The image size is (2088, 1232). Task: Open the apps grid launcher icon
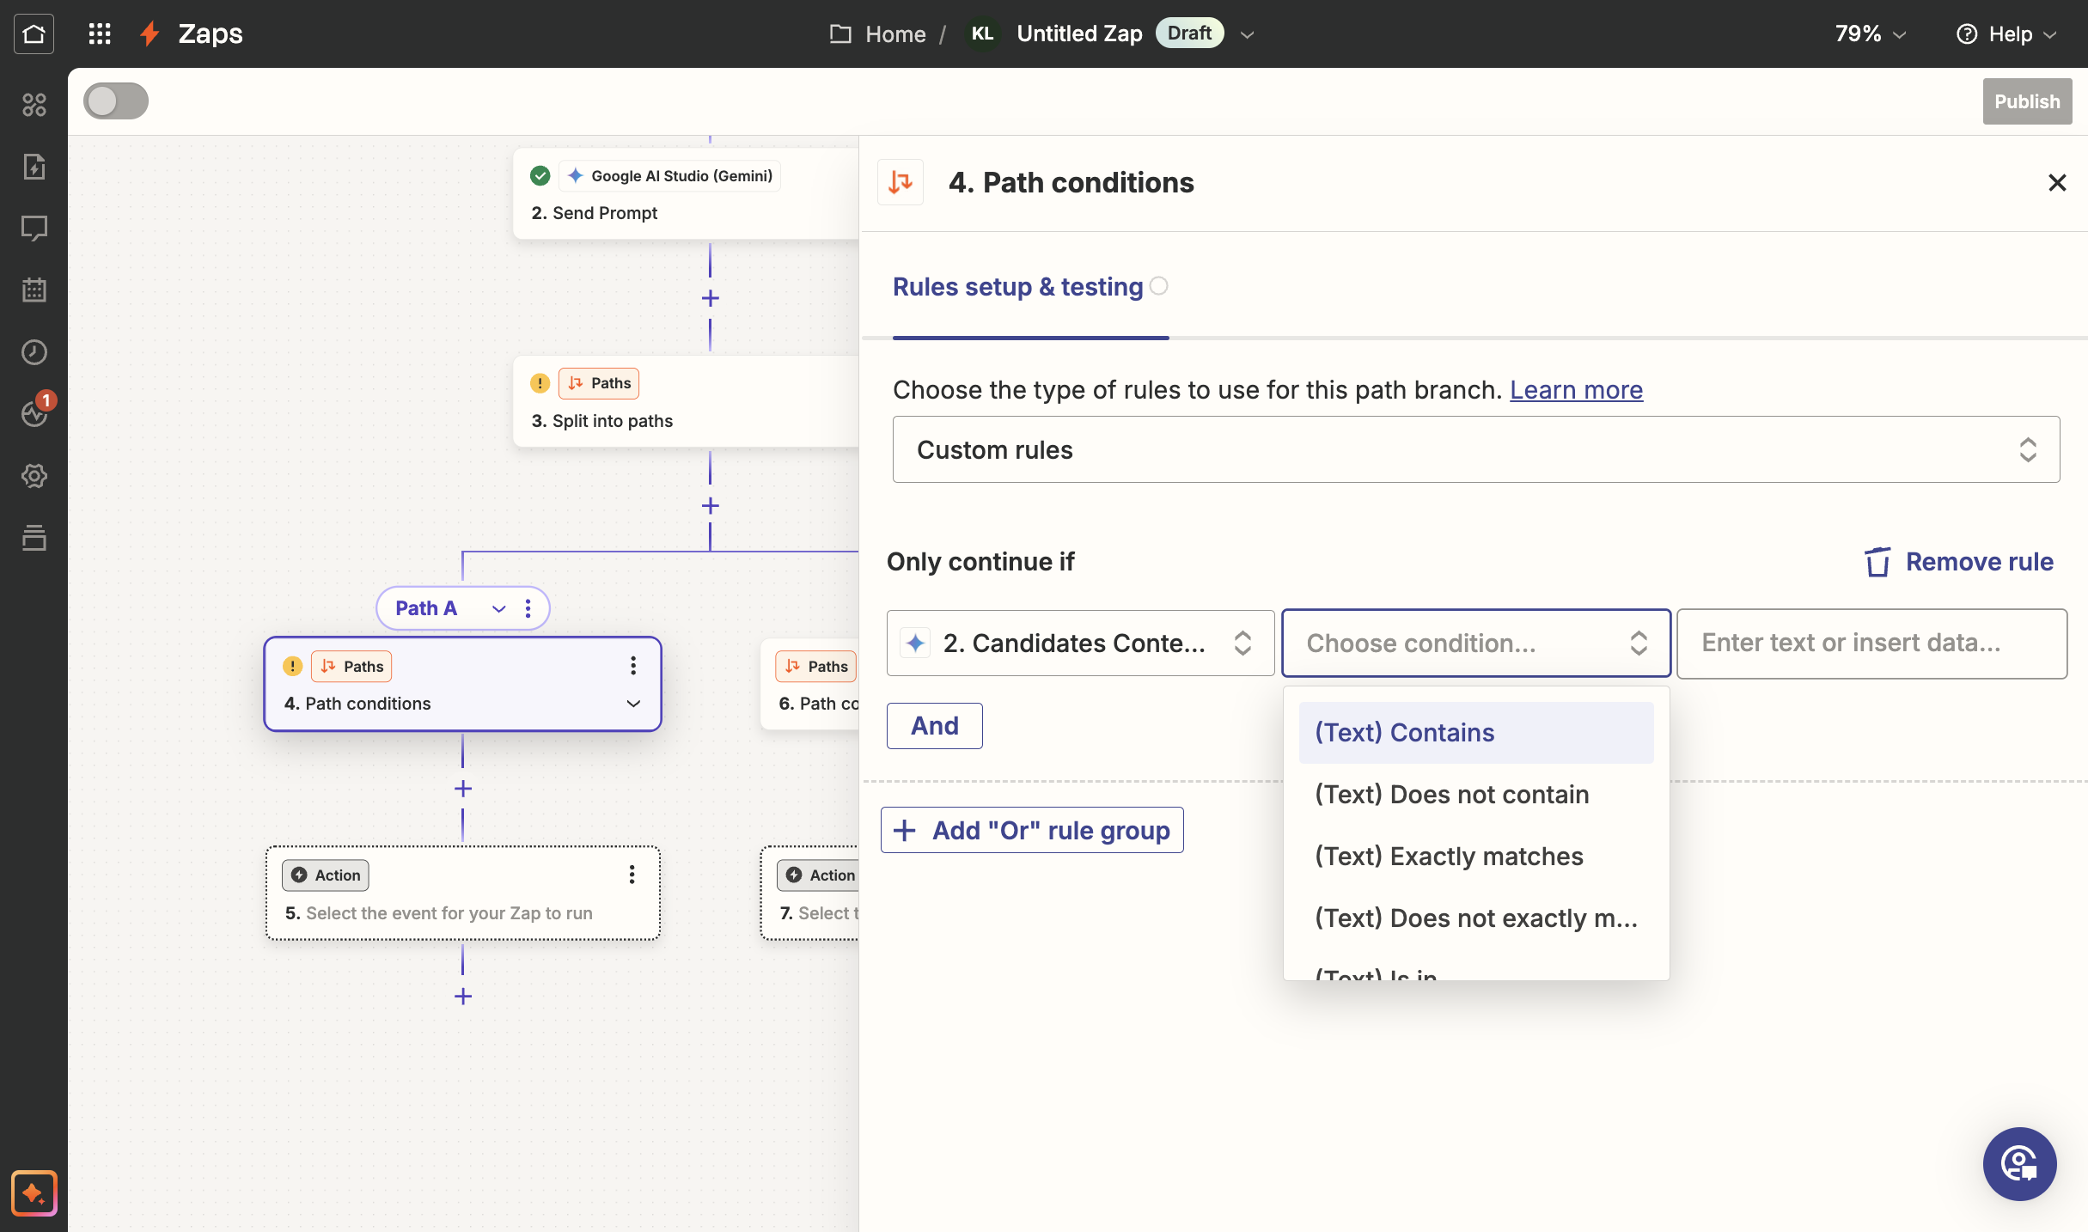point(100,34)
